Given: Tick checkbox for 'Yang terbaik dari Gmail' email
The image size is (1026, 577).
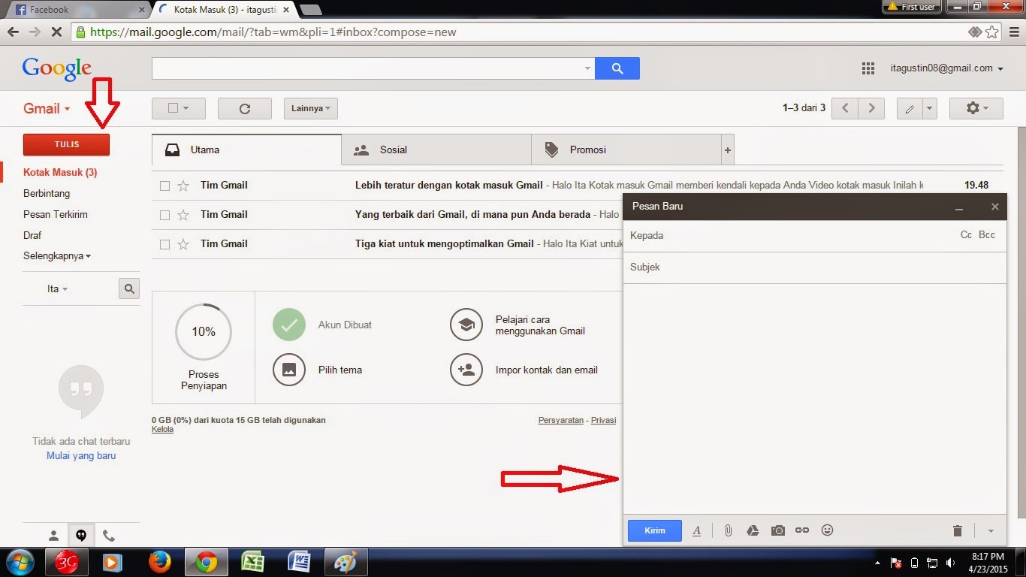Looking at the screenshot, I should pyautogui.click(x=164, y=215).
